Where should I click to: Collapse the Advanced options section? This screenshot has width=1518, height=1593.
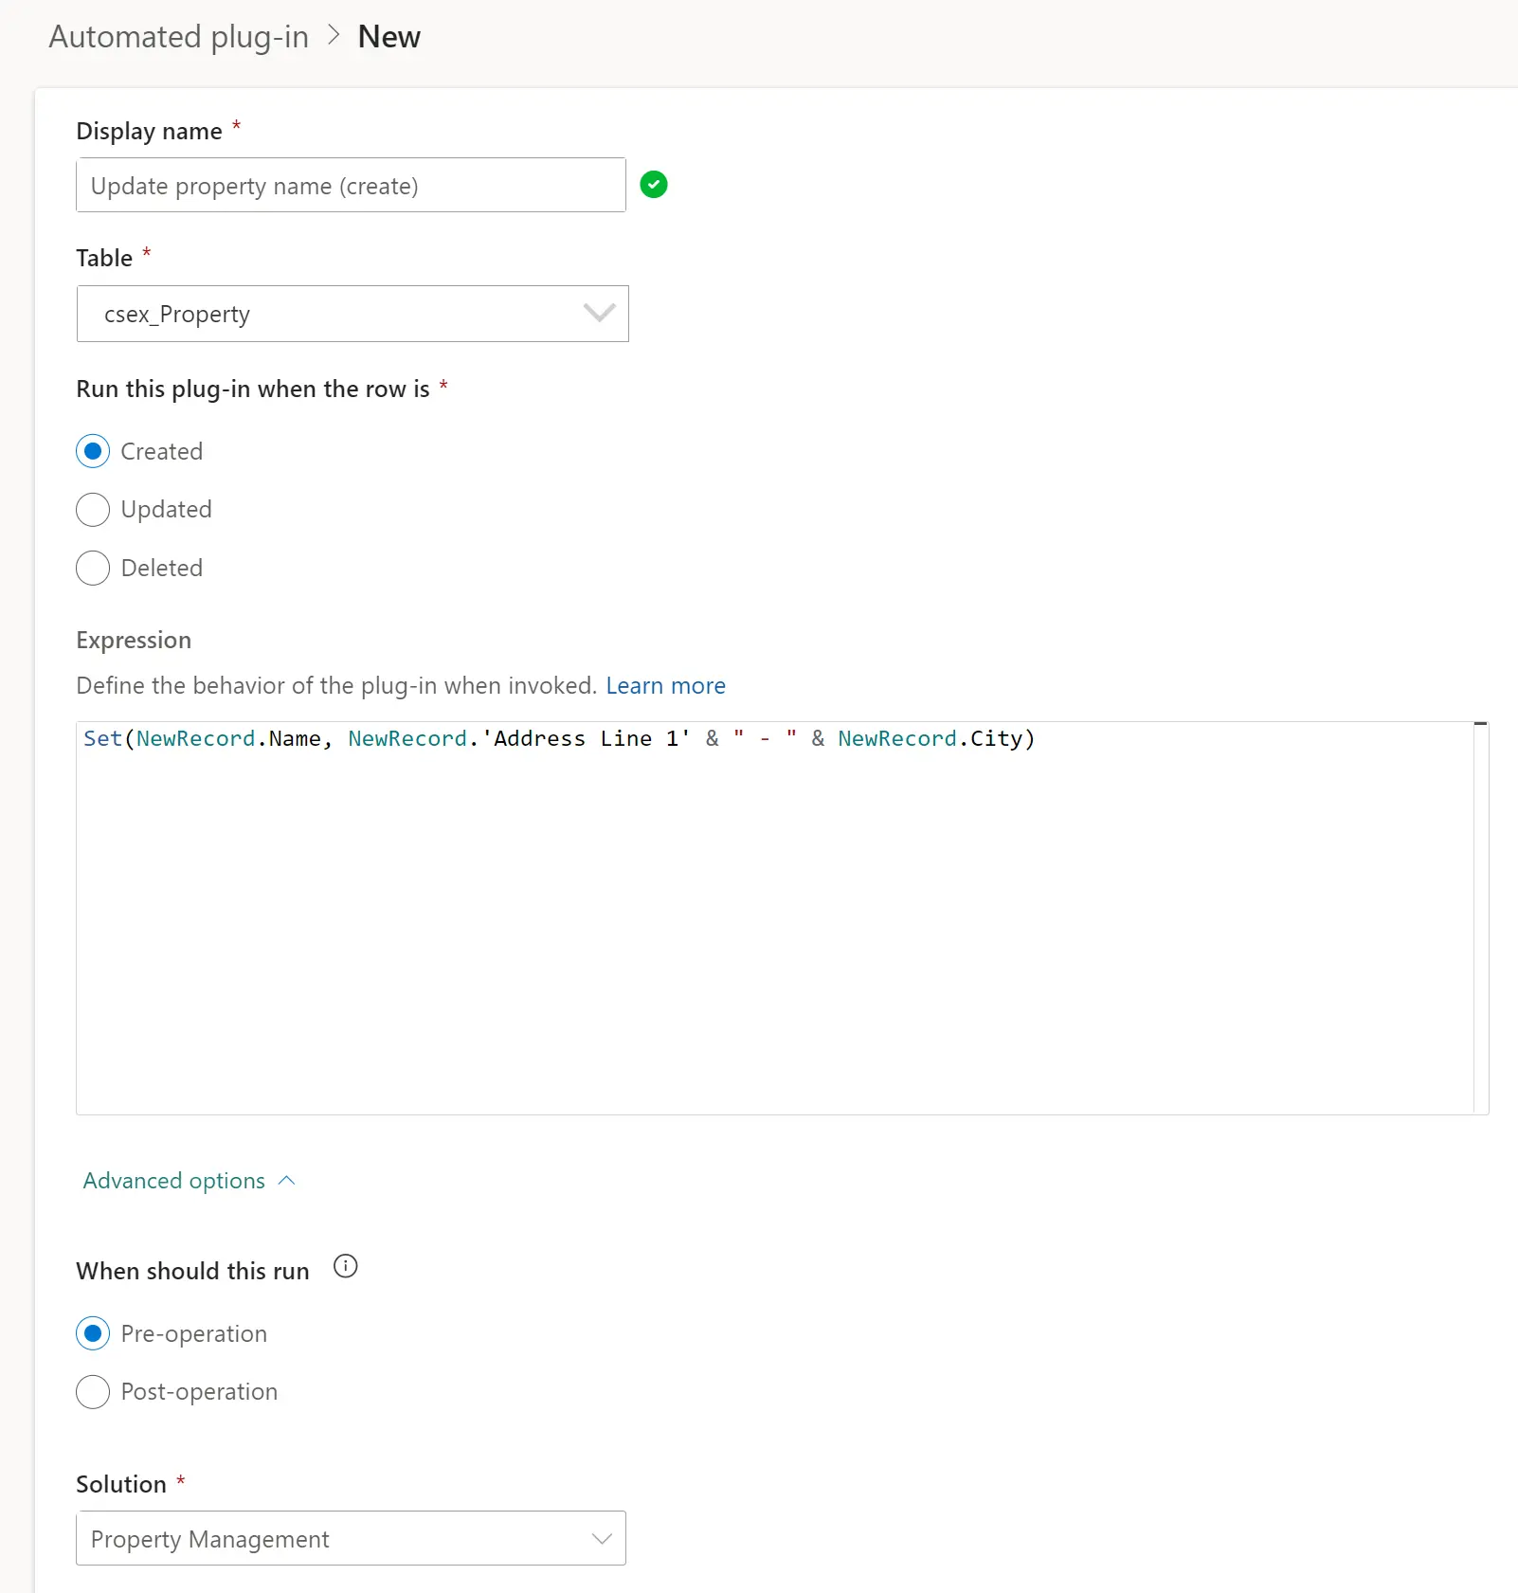click(x=174, y=1181)
